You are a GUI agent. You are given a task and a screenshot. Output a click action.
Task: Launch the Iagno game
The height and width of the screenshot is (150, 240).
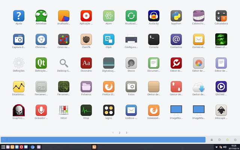point(109,110)
